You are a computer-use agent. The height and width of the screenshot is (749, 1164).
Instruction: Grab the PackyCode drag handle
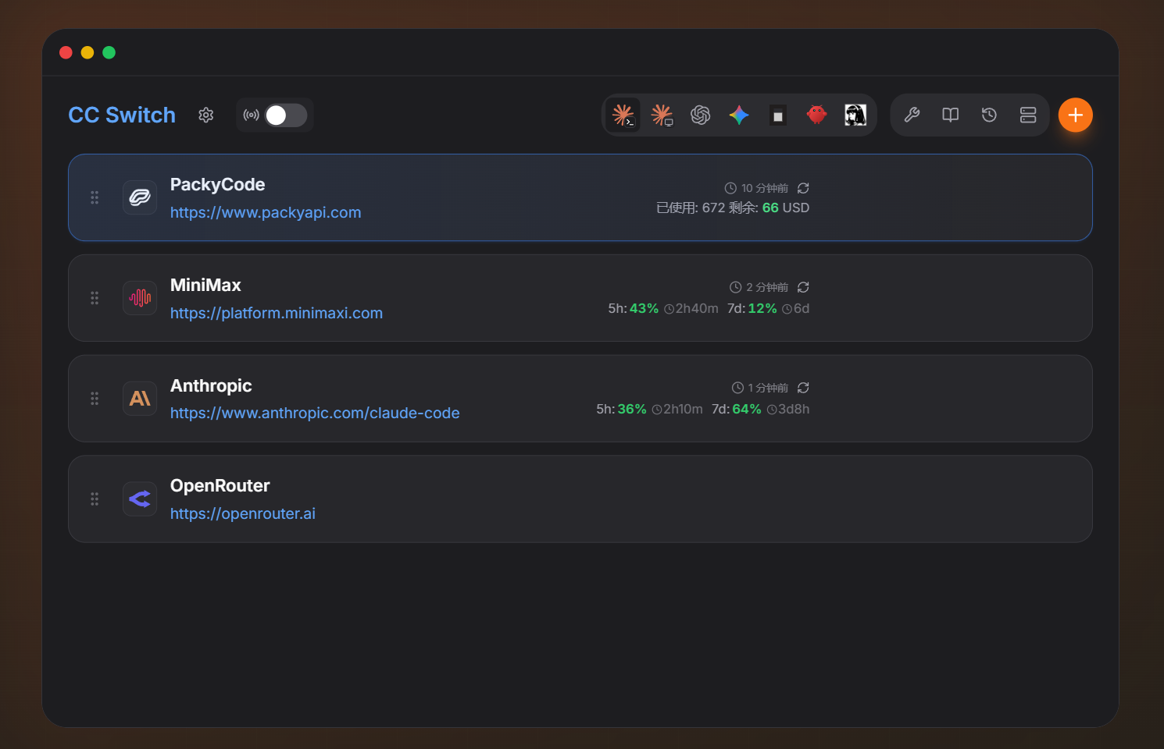pos(95,197)
